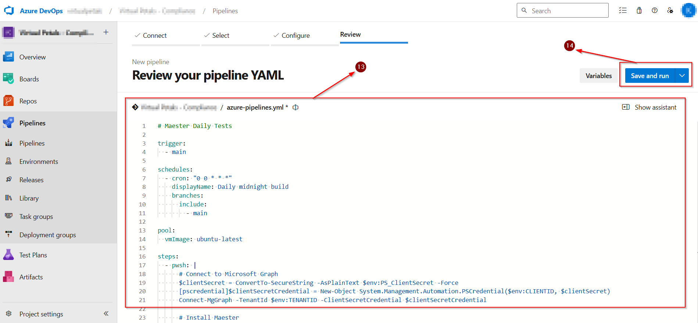698x323 pixels.
Task: Open the Artifacts icon in sidebar
Action: [8, 277]
